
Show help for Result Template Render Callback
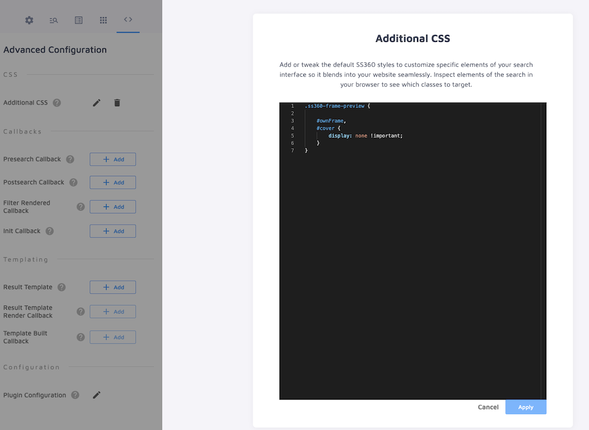pos(81,311)
